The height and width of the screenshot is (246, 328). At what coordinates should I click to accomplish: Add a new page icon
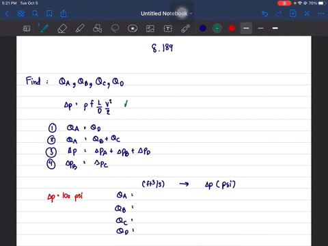293,14
